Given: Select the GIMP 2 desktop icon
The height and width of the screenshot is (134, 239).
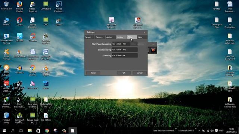Looking at the screenshot, I should click(x=59, y=22).
